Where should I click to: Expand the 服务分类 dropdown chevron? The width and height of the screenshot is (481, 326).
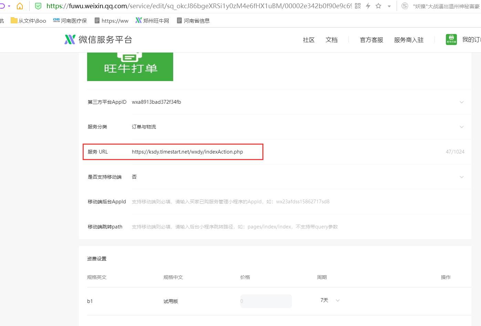click(x=462, y=127)
